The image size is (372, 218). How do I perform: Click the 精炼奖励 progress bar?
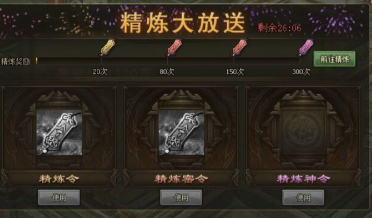tap(168, 61)
